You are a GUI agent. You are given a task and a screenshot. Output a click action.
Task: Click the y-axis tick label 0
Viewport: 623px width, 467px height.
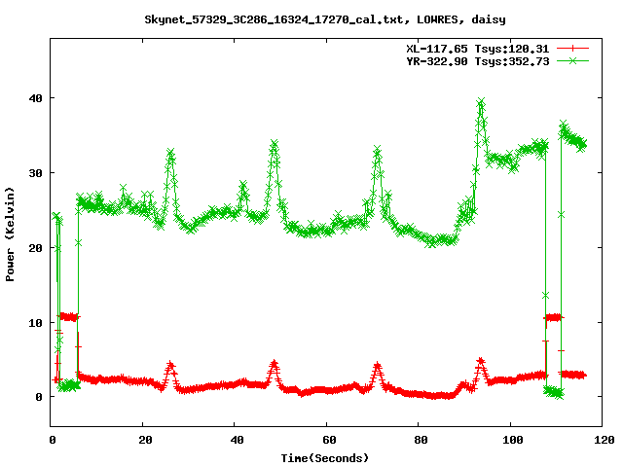tap(39, 397)
